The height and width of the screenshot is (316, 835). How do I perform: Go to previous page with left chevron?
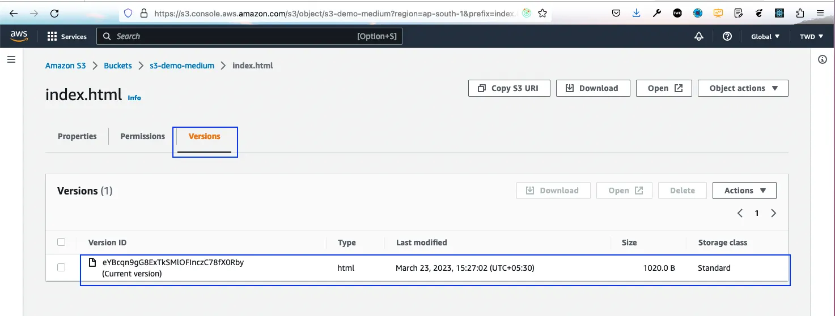coord(740,213)
